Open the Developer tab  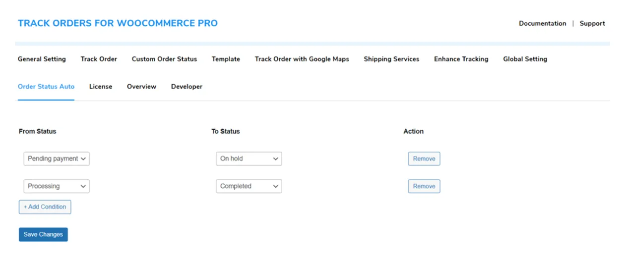187,87
